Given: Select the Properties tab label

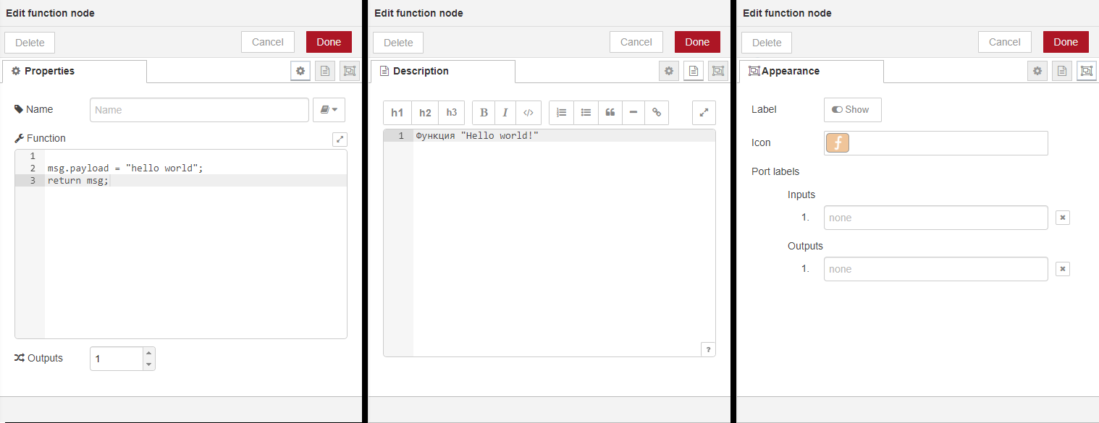Looking at the screenshot, I should point(49,71).
